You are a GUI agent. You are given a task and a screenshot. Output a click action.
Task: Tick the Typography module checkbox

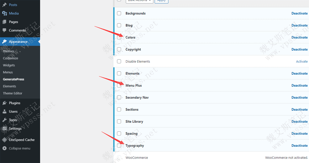(119, 145)
